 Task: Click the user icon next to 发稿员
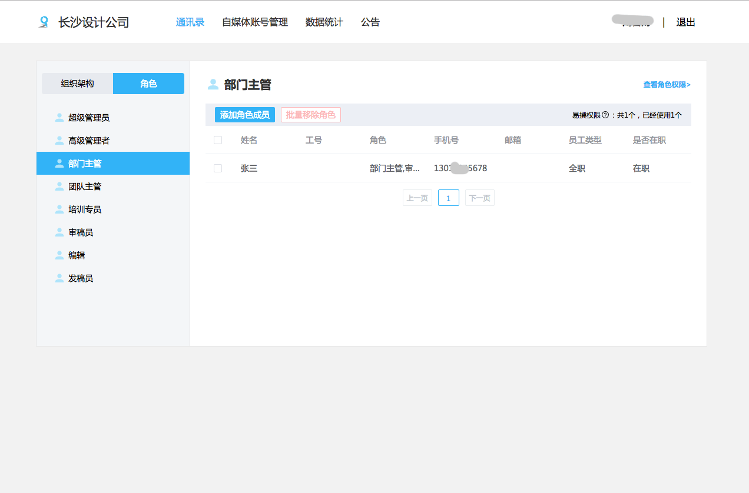[58, 278]
